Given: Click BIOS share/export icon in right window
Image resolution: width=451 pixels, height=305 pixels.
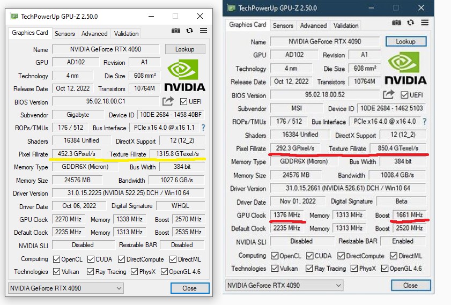Looking at the screenshot, I should click(388, 94).
